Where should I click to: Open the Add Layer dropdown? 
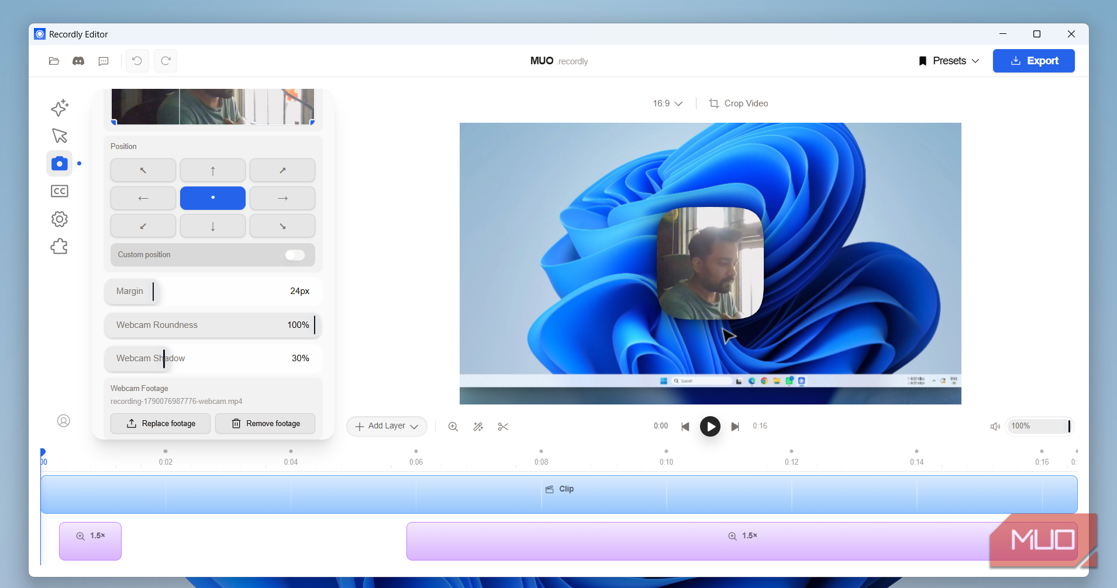point(387,426)
